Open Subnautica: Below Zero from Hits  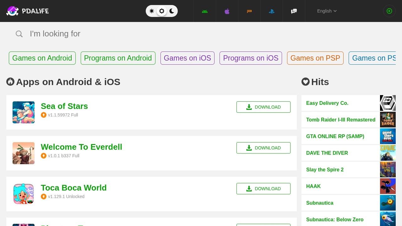335,219
